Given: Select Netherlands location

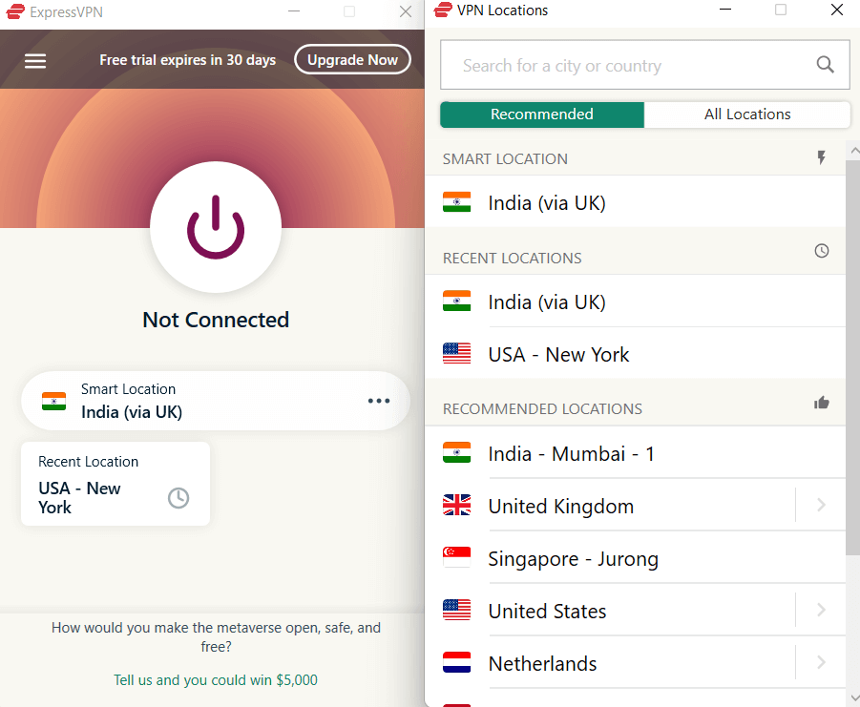Looking at the screenshot, I should pyautogui.click(x=610, y=663).
